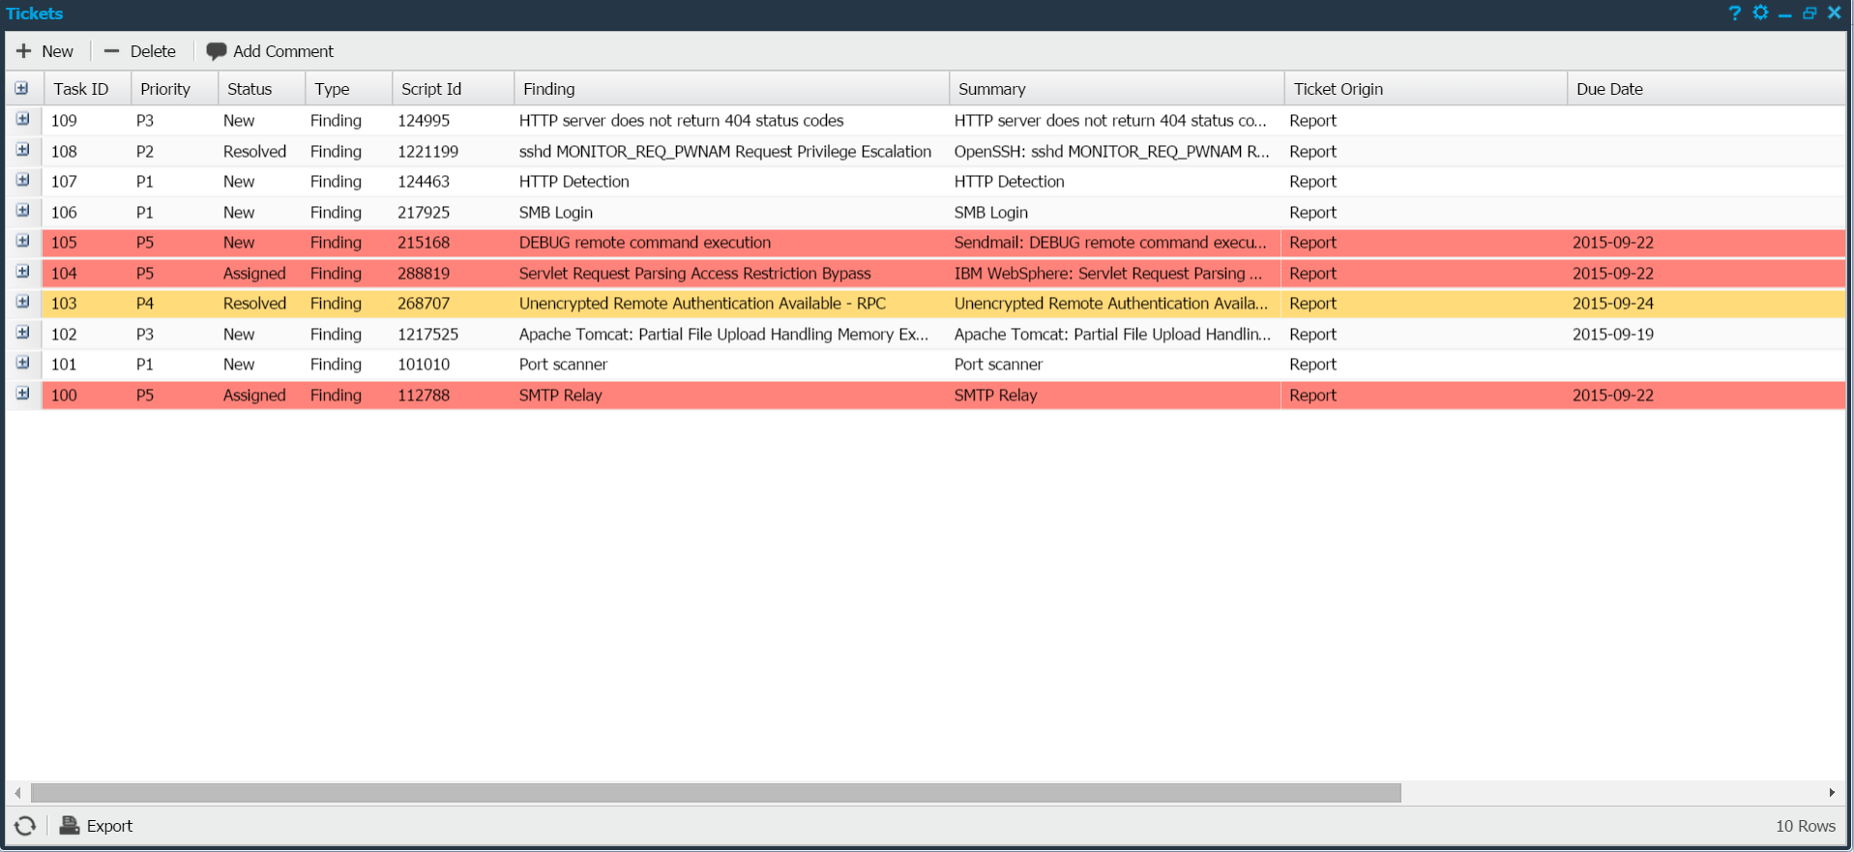Viewport: 1854px width, 852px height.
Task: Click the Export printer icon
Action: coord(70,826)
